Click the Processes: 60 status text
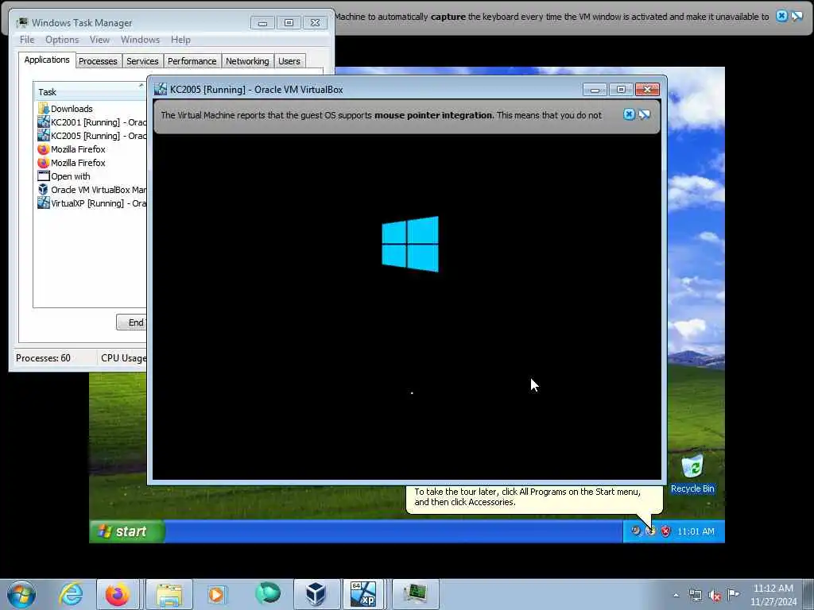This screenshot has height=610, width=814. click(43, 358)
